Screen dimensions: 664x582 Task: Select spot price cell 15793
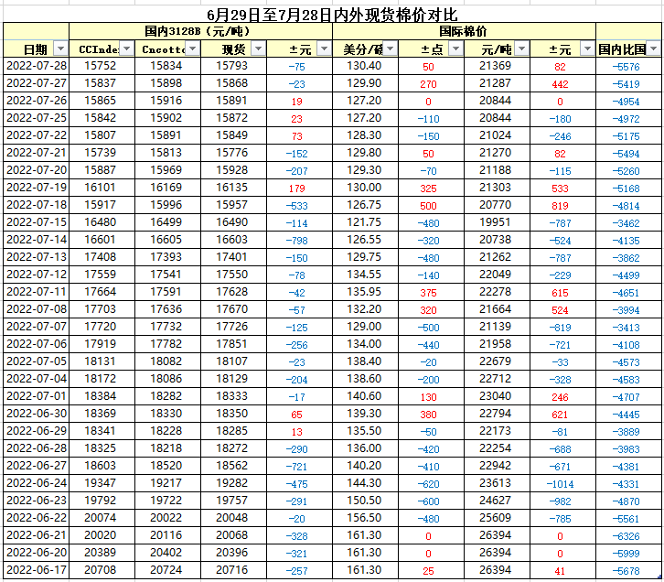(x=234, y=66)
